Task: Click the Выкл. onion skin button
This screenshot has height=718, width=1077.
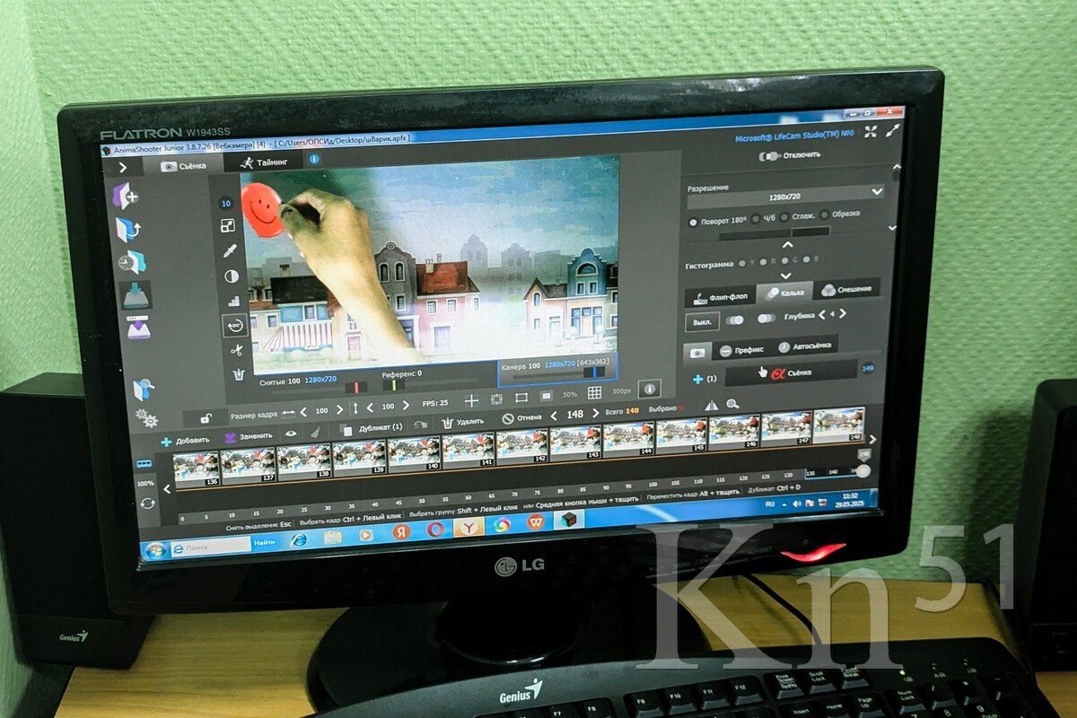Action: (x=702, y=321)
